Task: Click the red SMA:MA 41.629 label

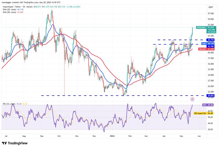Action: click(206, 49)
